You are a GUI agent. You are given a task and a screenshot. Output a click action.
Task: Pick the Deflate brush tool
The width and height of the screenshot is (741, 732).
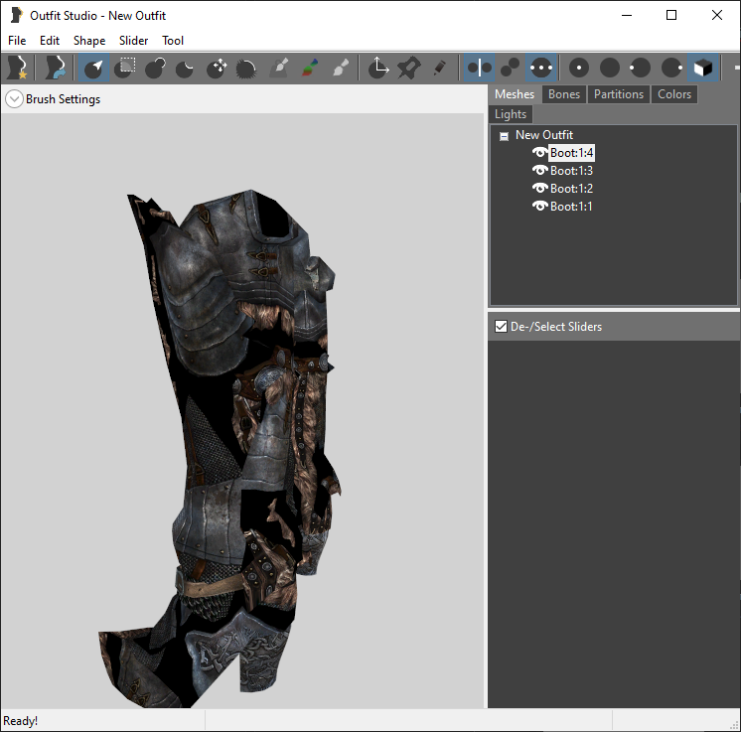coord(185,68)
